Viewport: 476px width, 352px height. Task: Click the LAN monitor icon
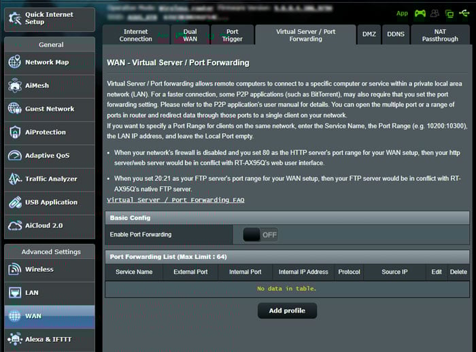click(15, 292)
